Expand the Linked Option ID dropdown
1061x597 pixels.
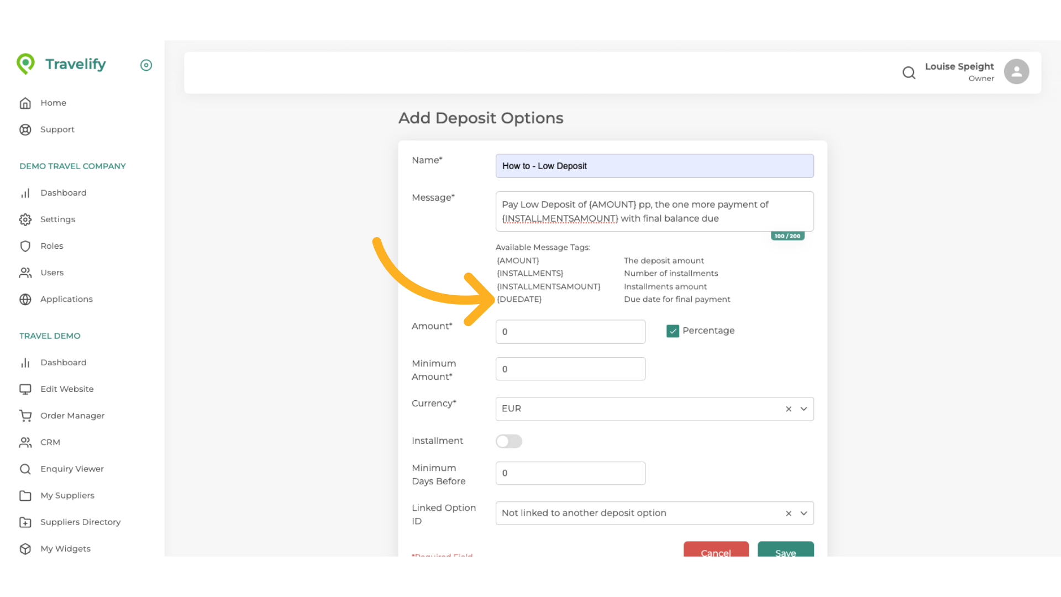click(x=804, y=513)
